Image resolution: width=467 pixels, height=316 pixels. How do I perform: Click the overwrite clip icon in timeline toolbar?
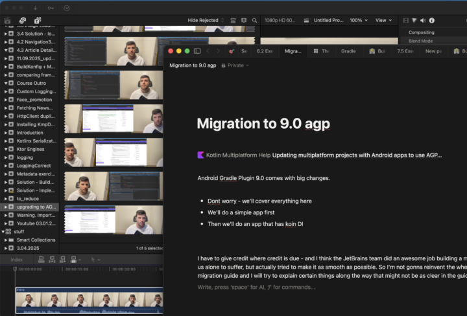click(x=73, y=260)
